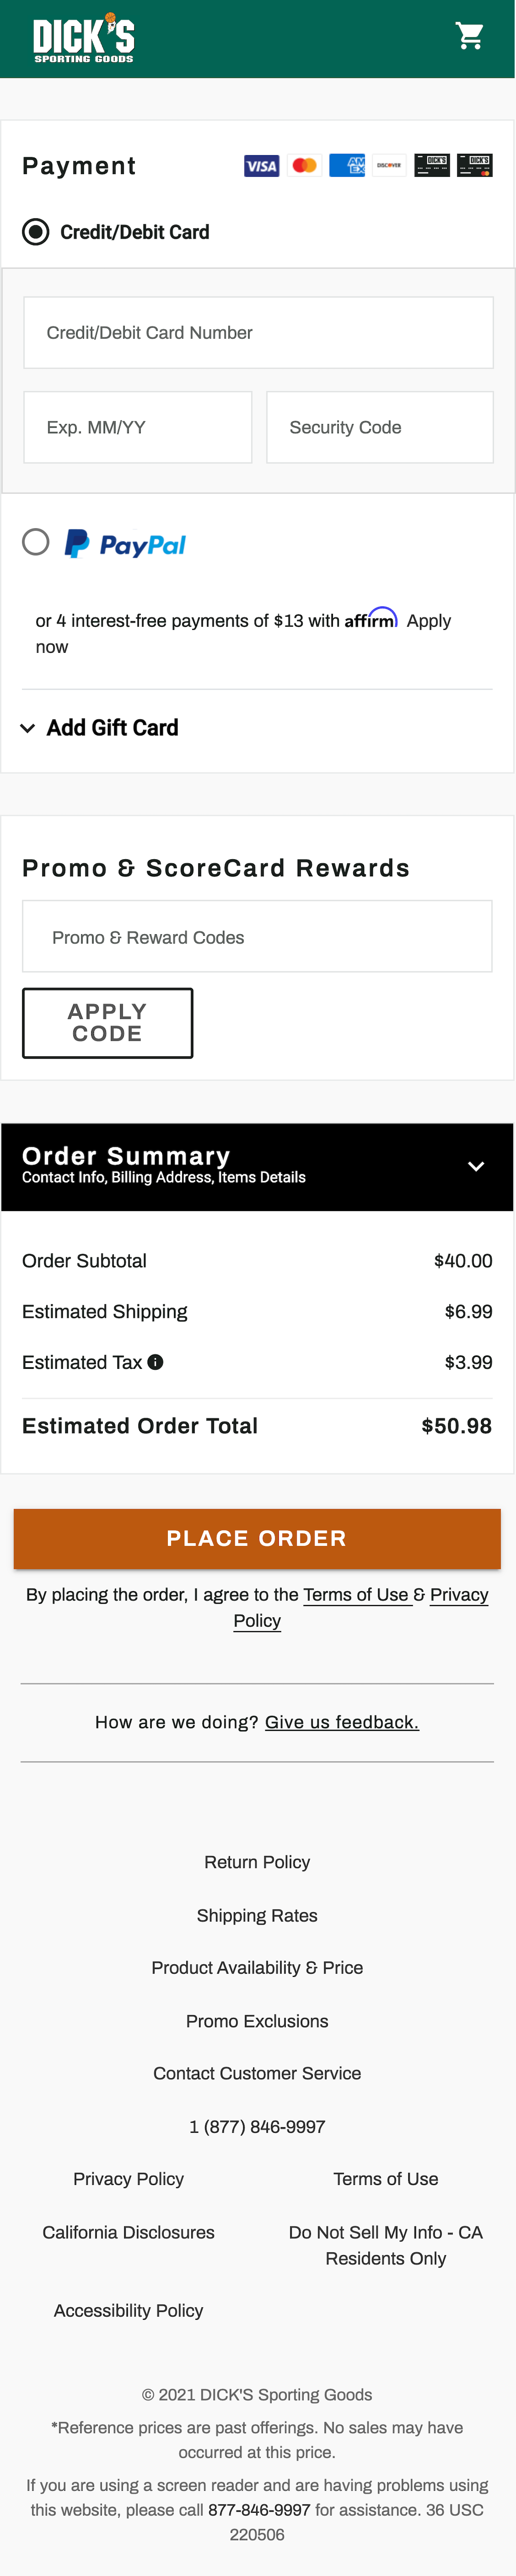Open the Order Summary details chevron
516x2576 pixels.
(477, 1166)
